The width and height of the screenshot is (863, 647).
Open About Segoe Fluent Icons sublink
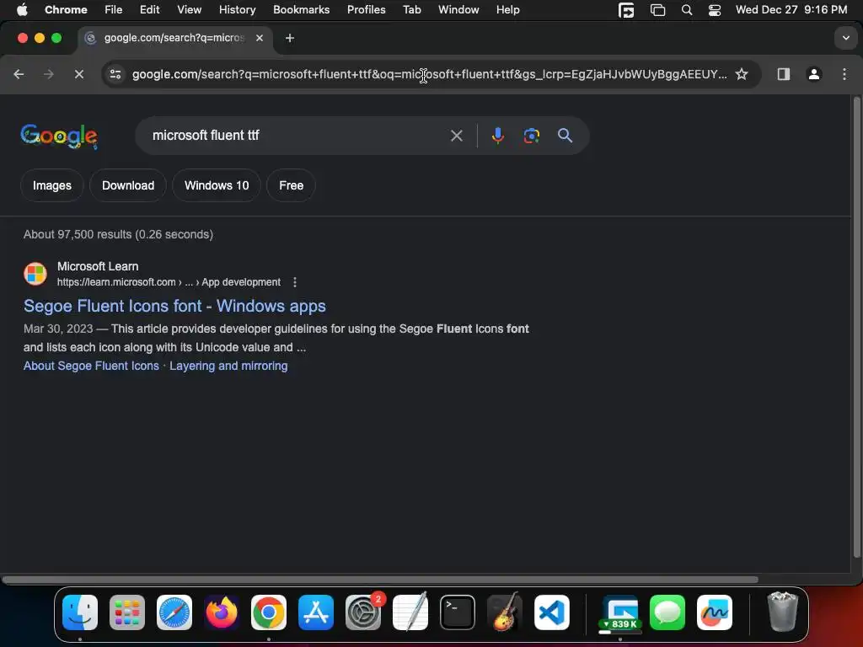[91, 366]
